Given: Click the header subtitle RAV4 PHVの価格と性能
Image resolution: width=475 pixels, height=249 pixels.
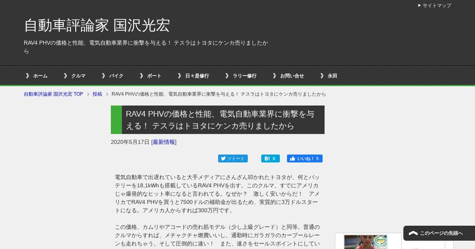Looking at the screenshot, I should click(x=146, y=47).
